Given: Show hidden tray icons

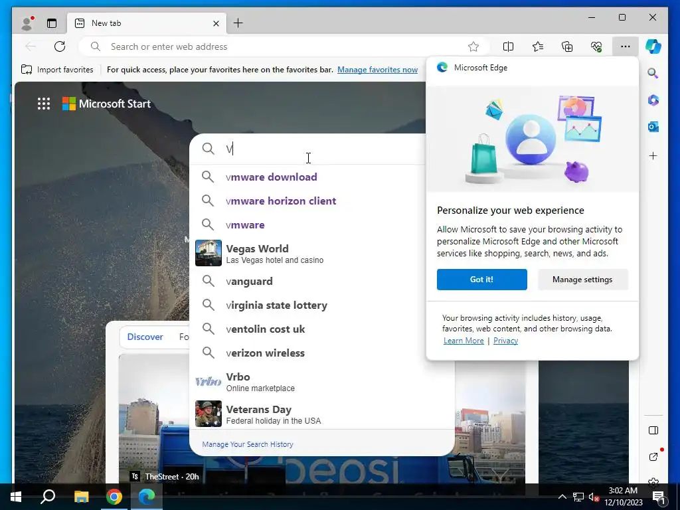Looking at the screenshot, I should click(x=562, y=497).
